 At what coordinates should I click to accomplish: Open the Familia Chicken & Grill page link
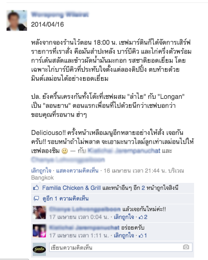(x=71, y=188)
